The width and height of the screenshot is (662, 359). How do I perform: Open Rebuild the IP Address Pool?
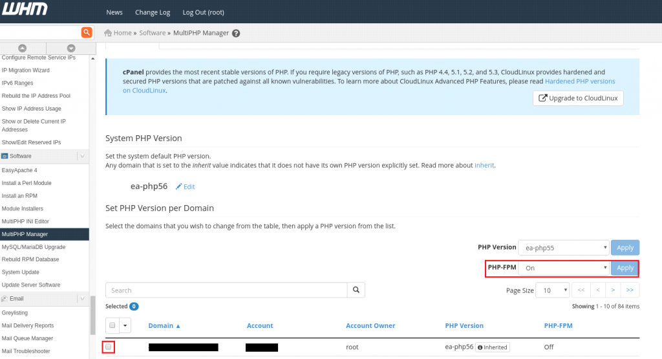(x=36, y=96)
